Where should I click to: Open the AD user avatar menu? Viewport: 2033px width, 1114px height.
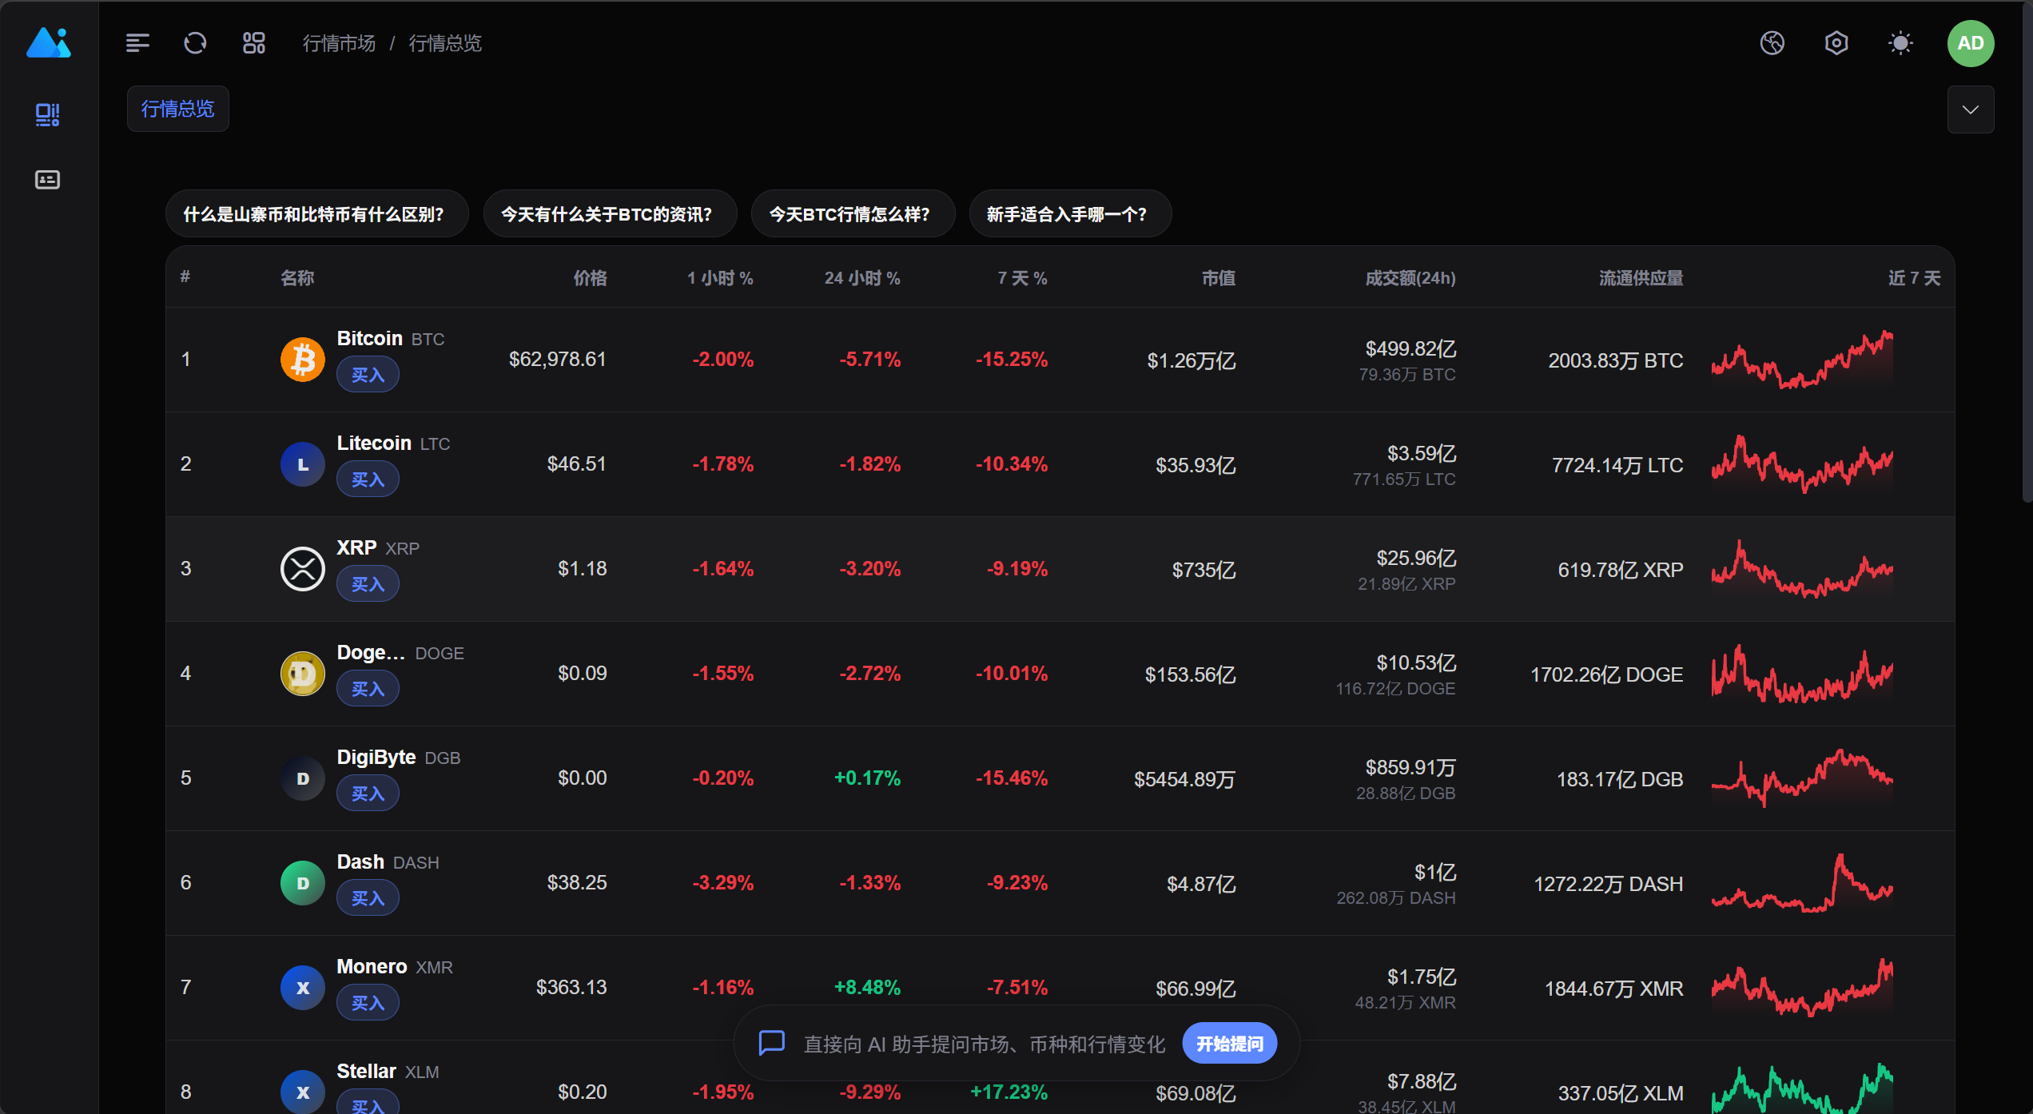coord(1971,43)
